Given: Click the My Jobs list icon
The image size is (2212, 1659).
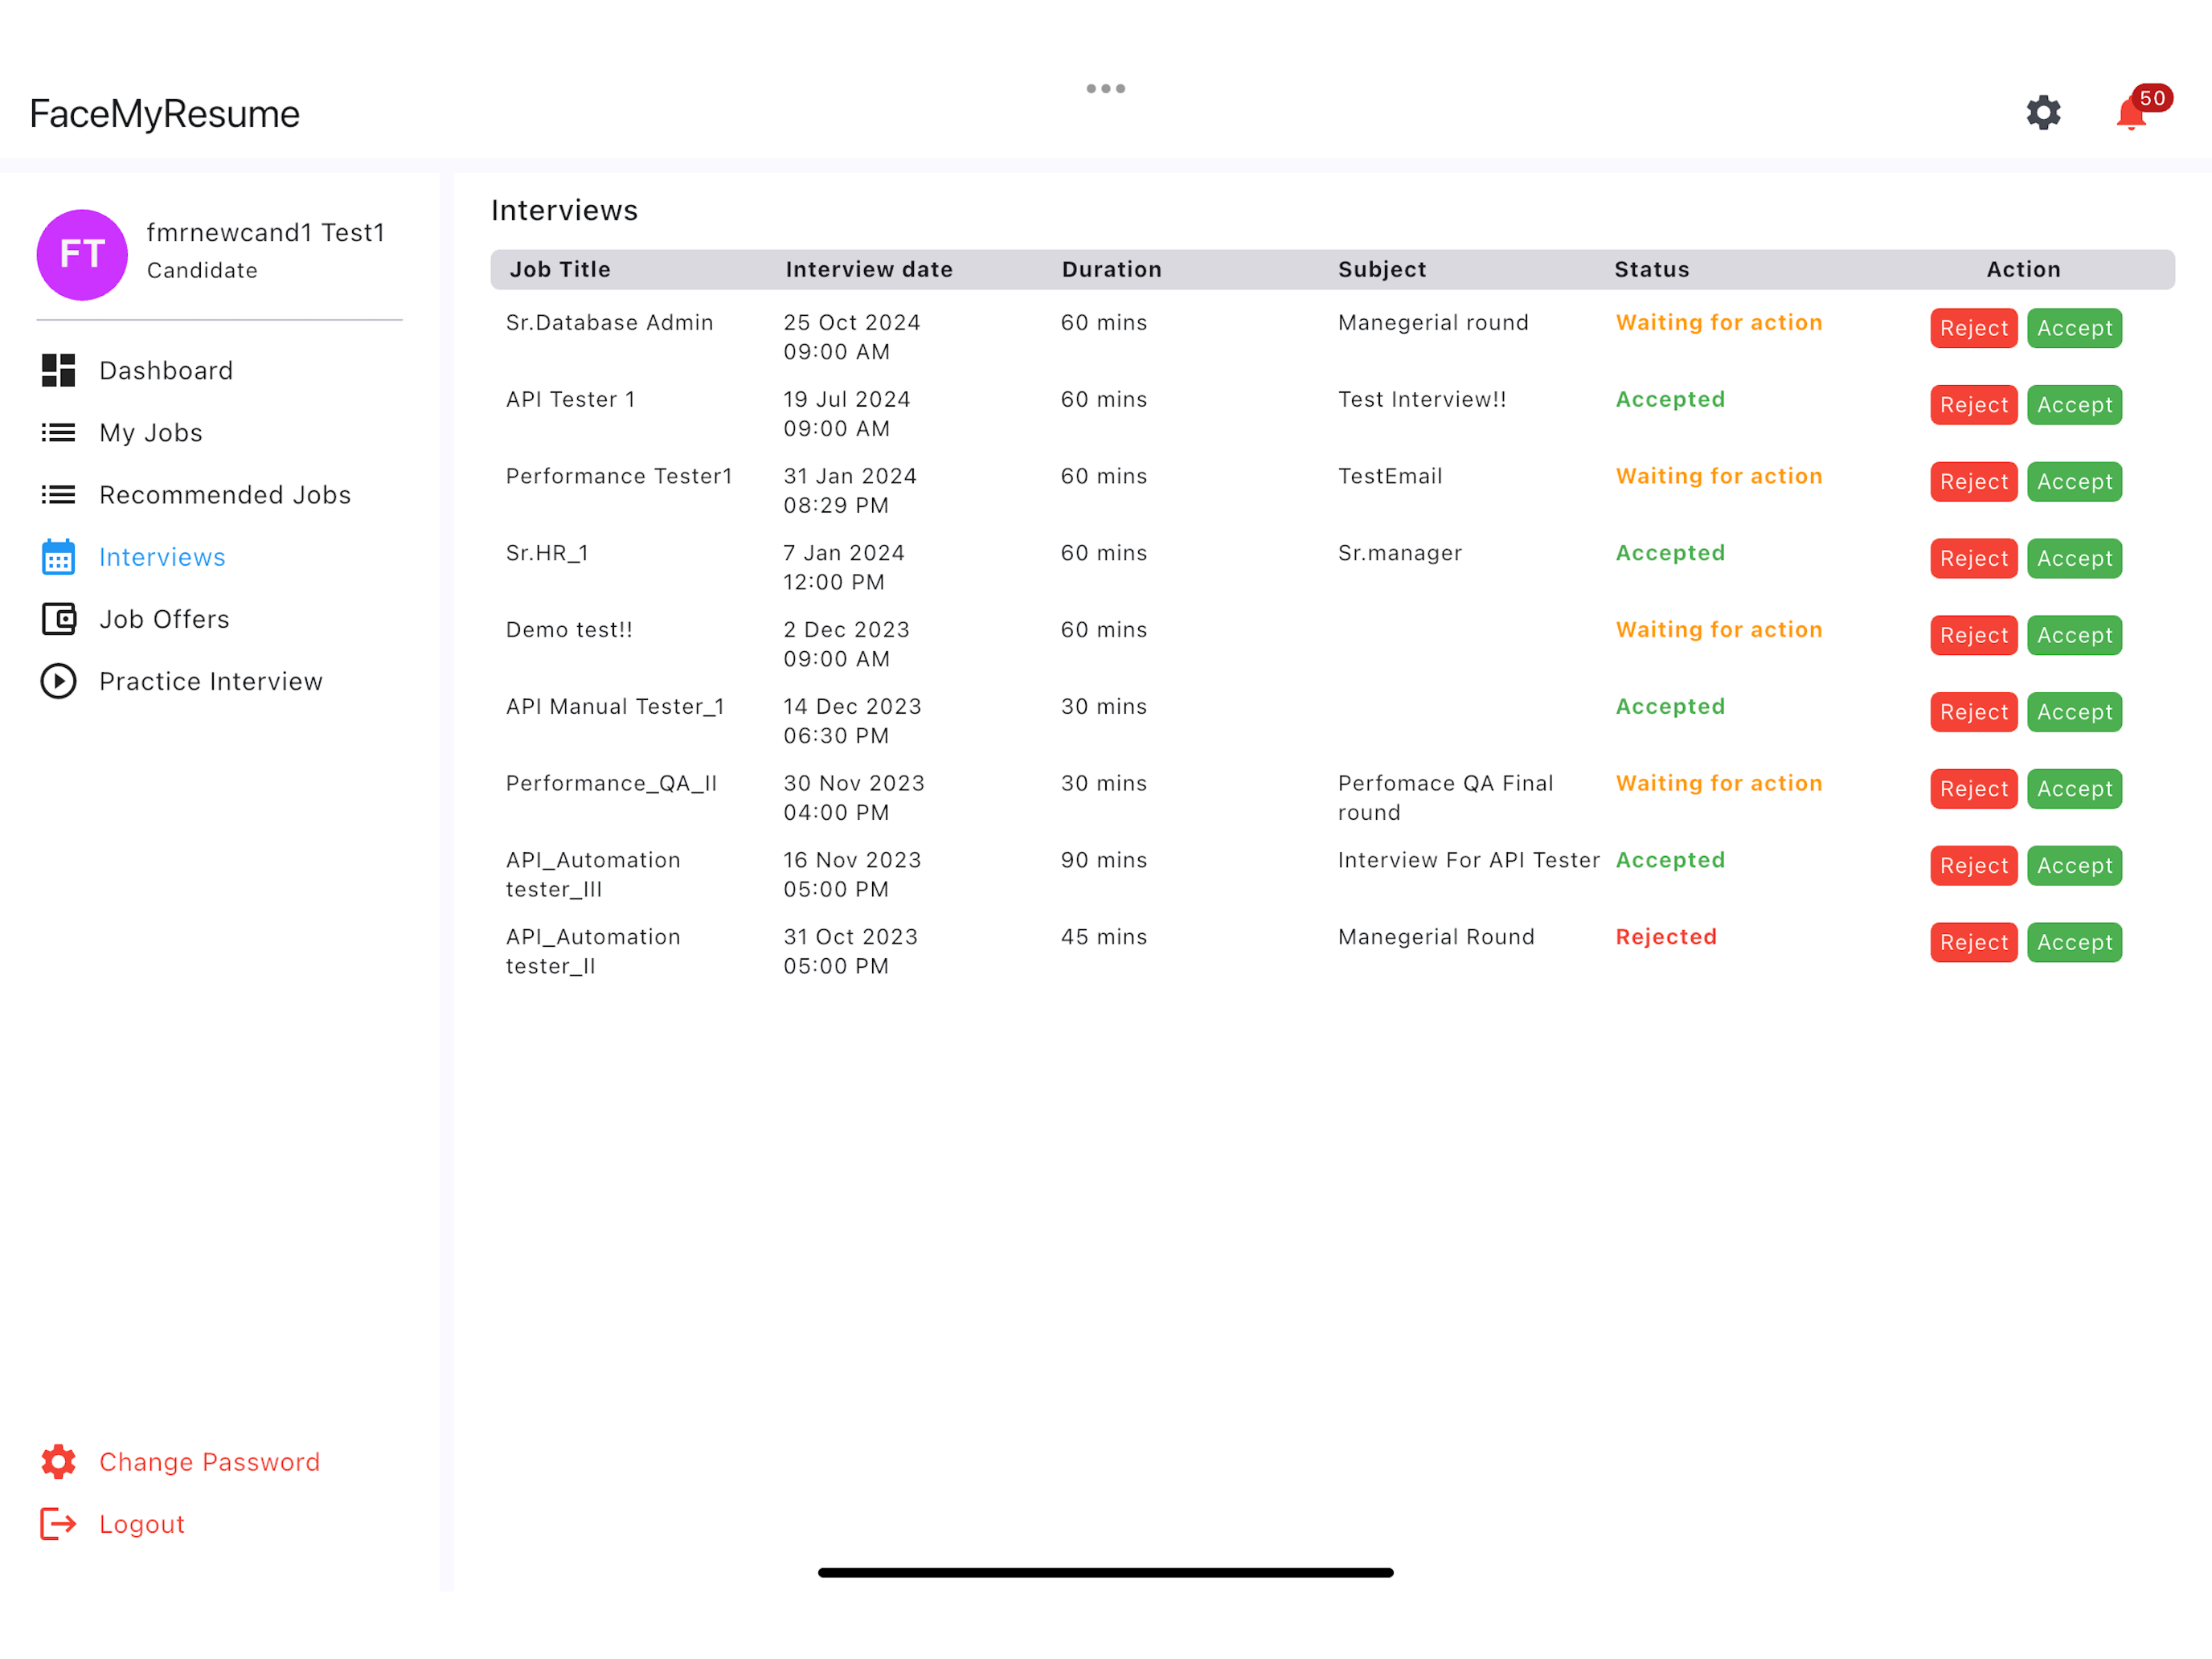Looking at the screenshot, I should pos(58,432).
